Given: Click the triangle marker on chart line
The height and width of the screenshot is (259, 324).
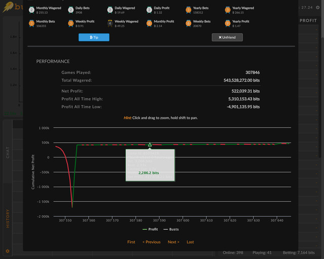Looking at the screenshot, I should click(150, 145).
